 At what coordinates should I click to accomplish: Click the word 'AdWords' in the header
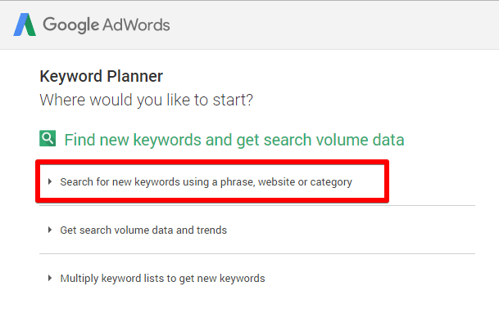click(136, 25)
